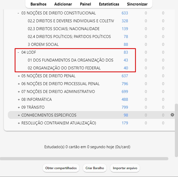Screen dimensions: 178x177
Task: Click new-card count 98
Action: tap(126, 115)
